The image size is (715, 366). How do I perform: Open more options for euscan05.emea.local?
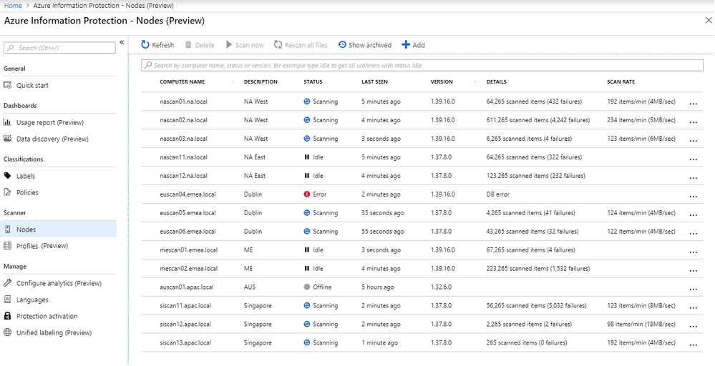693,215
